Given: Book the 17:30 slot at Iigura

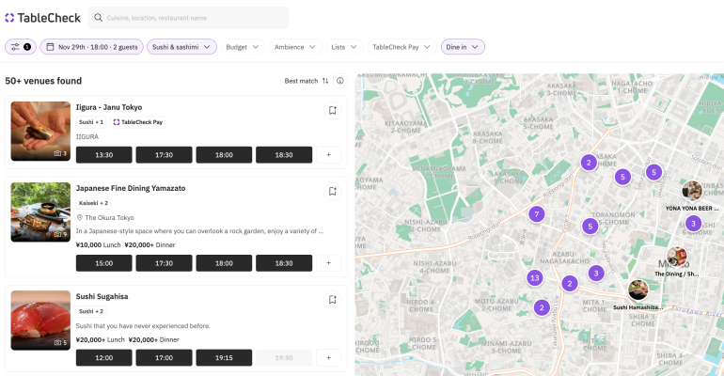Looking at the screenshot, I should coord(164,155).
